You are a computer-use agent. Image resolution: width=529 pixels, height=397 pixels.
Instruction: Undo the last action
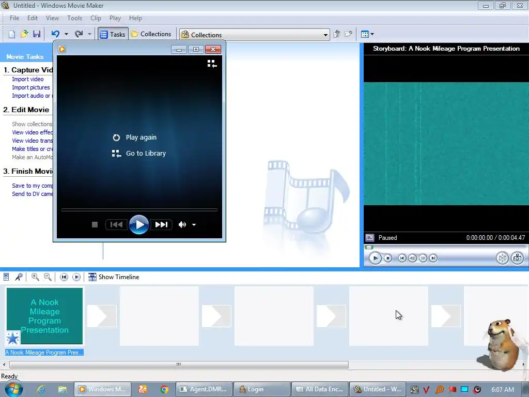point(55,34)
